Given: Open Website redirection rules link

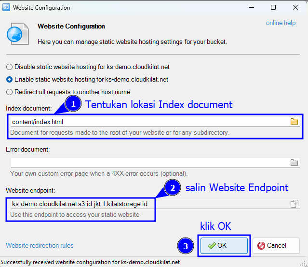Looking at the screenshot, I should click(40, 246).
